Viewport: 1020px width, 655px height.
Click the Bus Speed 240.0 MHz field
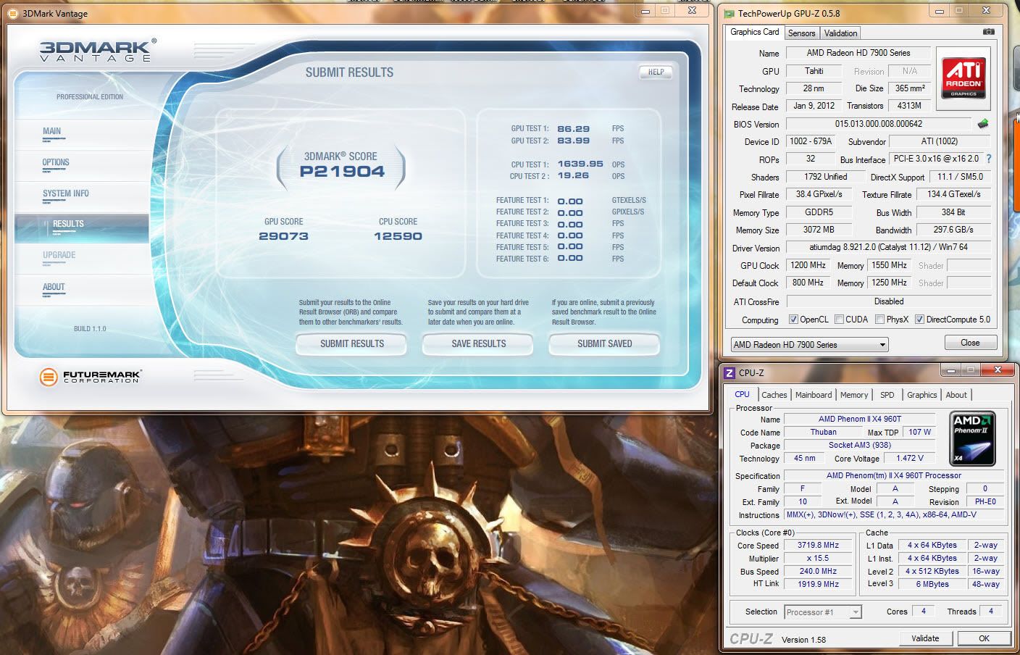coord(818,572)
